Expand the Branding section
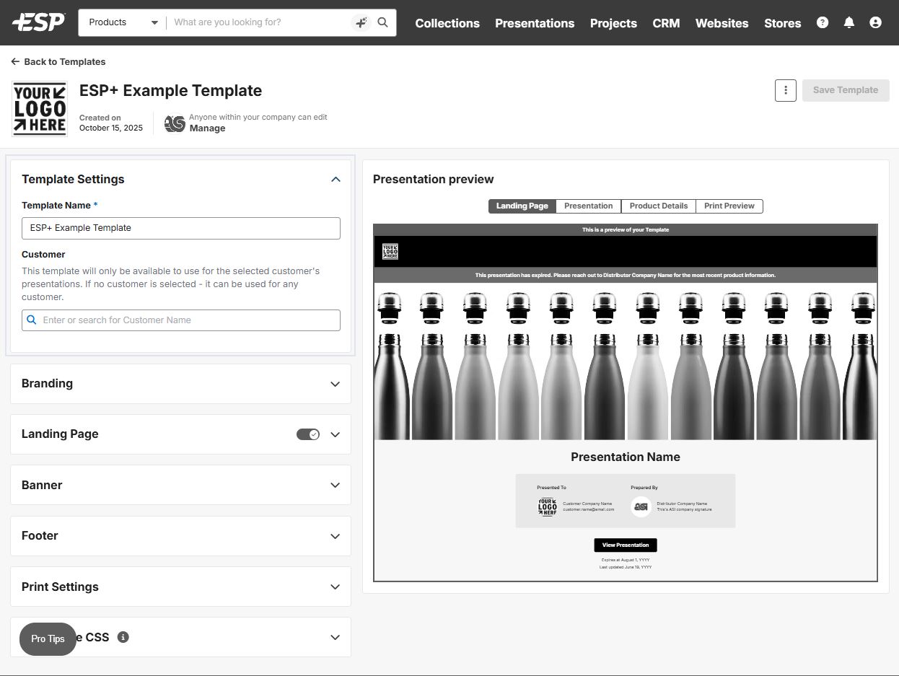This screenshot has width=899, height=676. (335, 384)
